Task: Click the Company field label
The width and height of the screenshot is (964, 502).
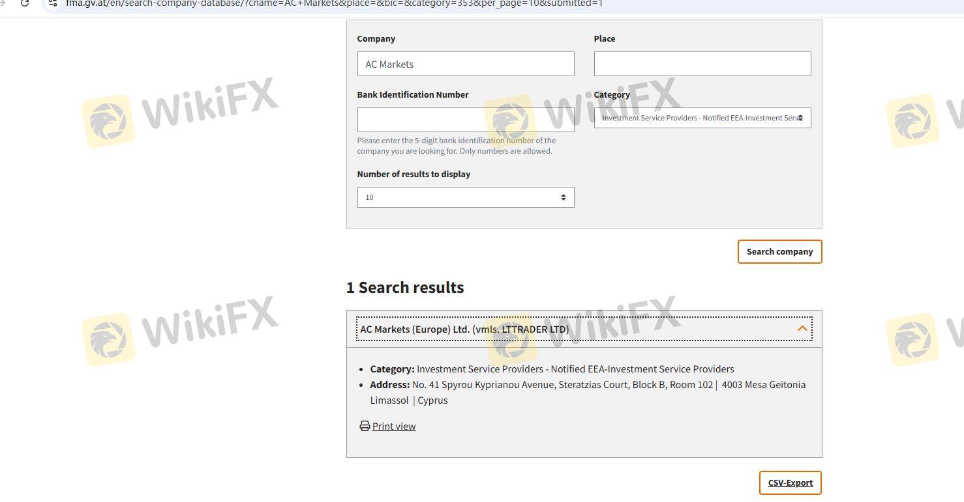Action: (x=376, y=38)
